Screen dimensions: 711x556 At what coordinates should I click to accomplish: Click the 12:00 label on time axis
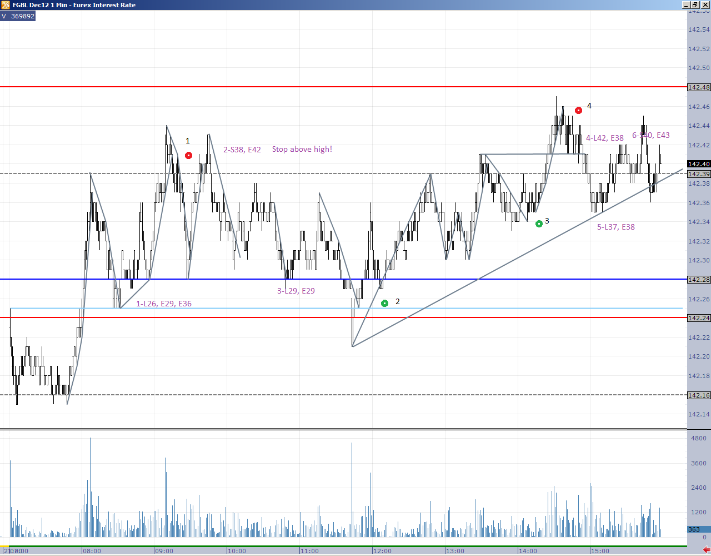[x=382, y=551]
